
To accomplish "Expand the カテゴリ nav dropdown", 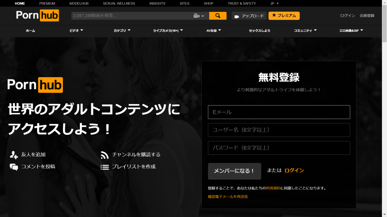I will coord(122,31).
